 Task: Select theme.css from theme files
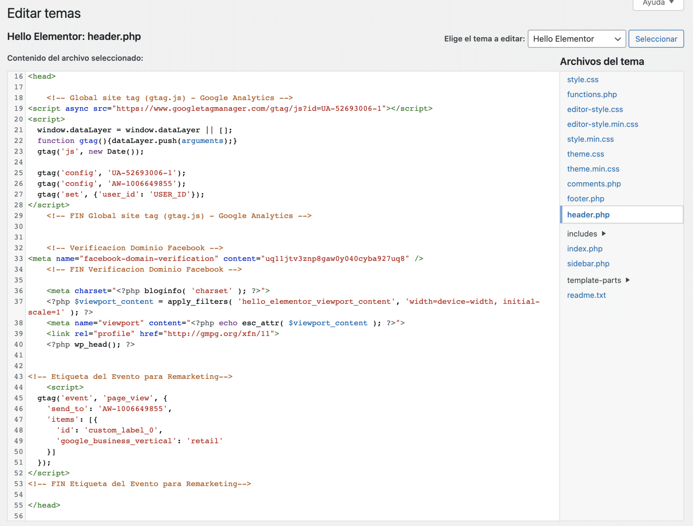point(585,154)
